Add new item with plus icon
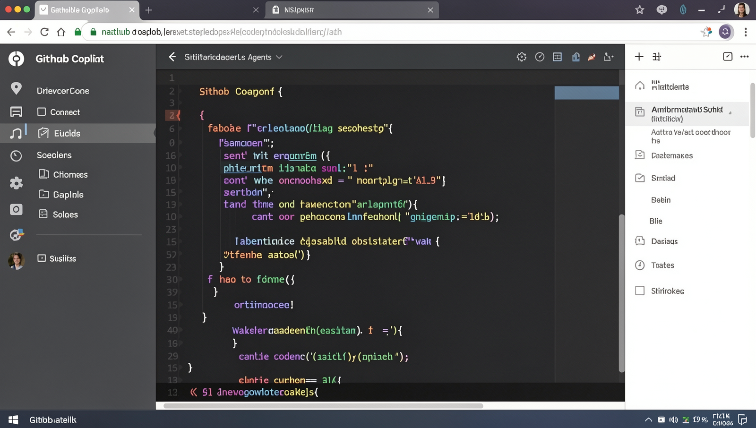This screenshot has height=428, width=756. click(x=639, y=57)
